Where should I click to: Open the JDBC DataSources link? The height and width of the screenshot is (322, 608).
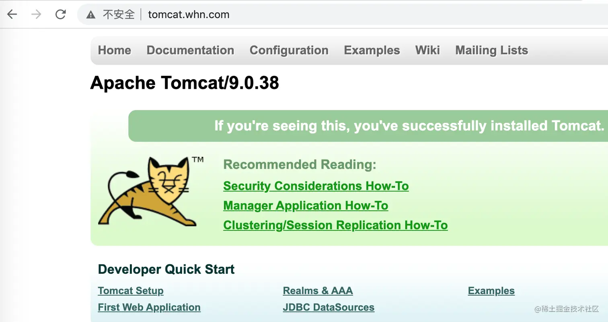pos(329,307)
